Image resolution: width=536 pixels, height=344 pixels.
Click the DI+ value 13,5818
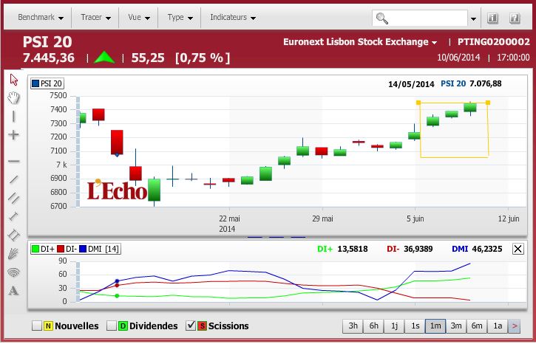[353, 249]
